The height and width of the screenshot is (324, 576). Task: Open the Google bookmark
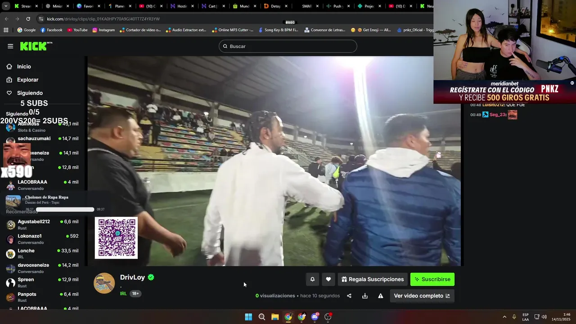[26, 30]
